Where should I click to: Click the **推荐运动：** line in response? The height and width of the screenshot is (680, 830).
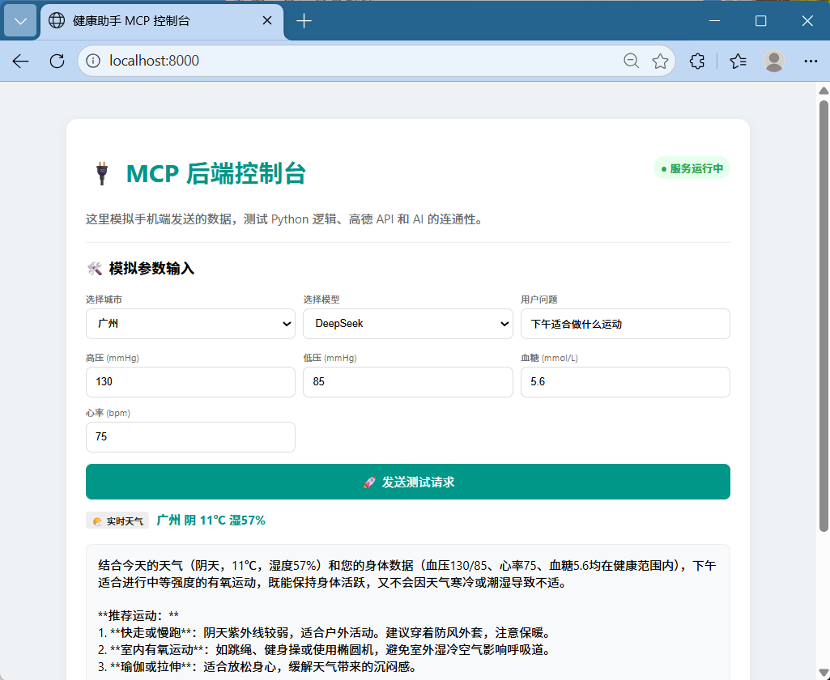pyautogui.click(x=138, y=616)
